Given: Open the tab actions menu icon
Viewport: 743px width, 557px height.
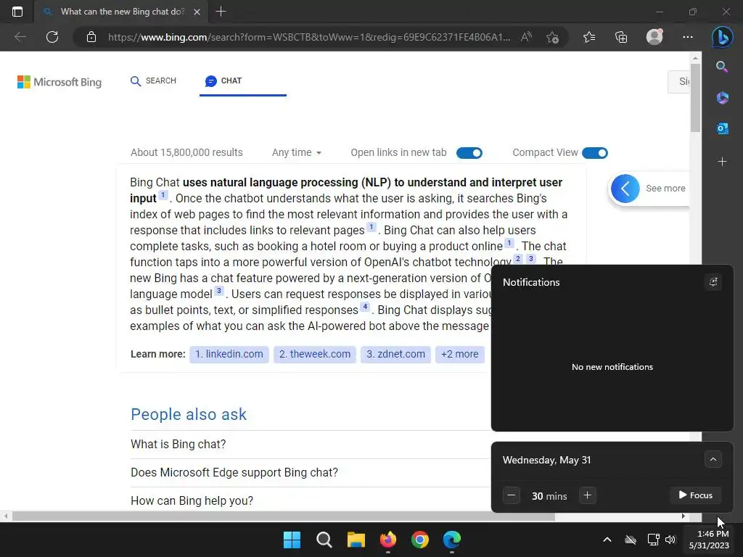Looking at the screenshot, I should coord(17,12).
